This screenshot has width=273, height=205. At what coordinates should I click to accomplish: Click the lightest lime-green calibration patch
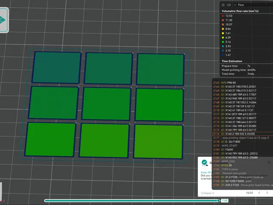pyautogui.click(x=158, y=141)
